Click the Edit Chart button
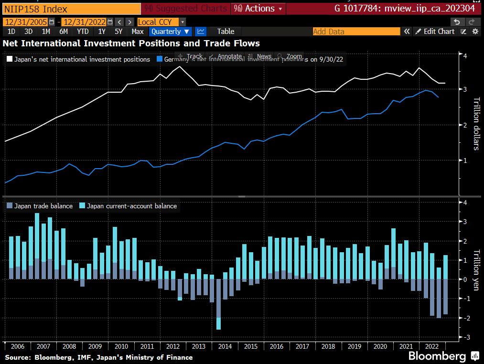Image resolution: width=484 pixels, height=364 pixels. coord(435,32)
